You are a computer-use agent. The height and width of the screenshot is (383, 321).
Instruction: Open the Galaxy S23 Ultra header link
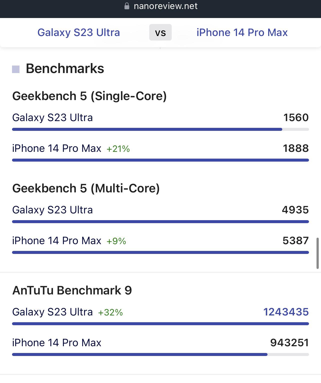click(79, 33)
